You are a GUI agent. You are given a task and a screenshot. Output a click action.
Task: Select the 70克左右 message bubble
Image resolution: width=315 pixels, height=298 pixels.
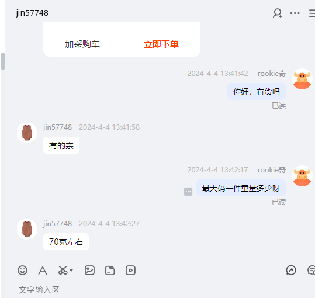66,241
